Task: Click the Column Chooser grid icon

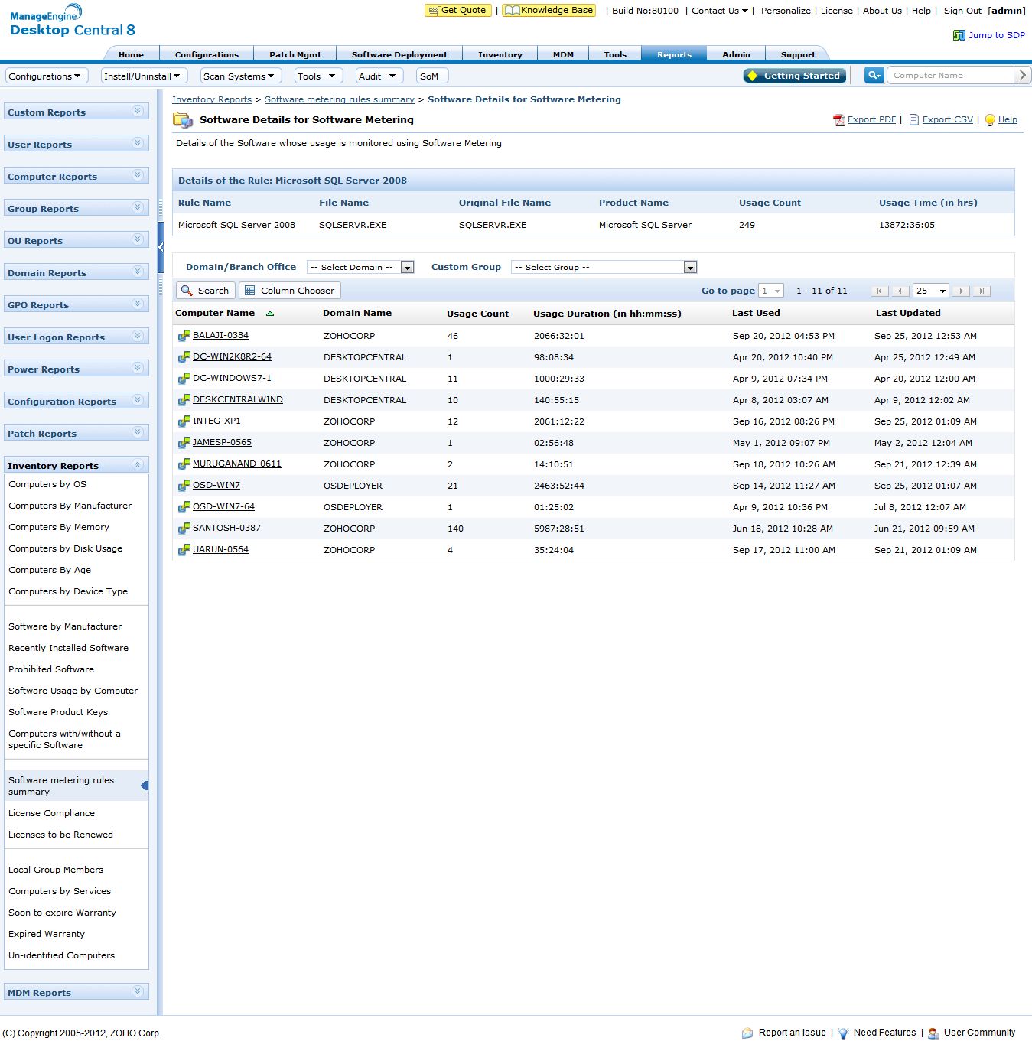Action: [x=249, y=291]
